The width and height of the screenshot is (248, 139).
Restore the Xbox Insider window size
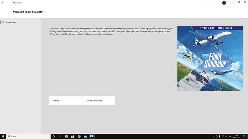[239, 2]
